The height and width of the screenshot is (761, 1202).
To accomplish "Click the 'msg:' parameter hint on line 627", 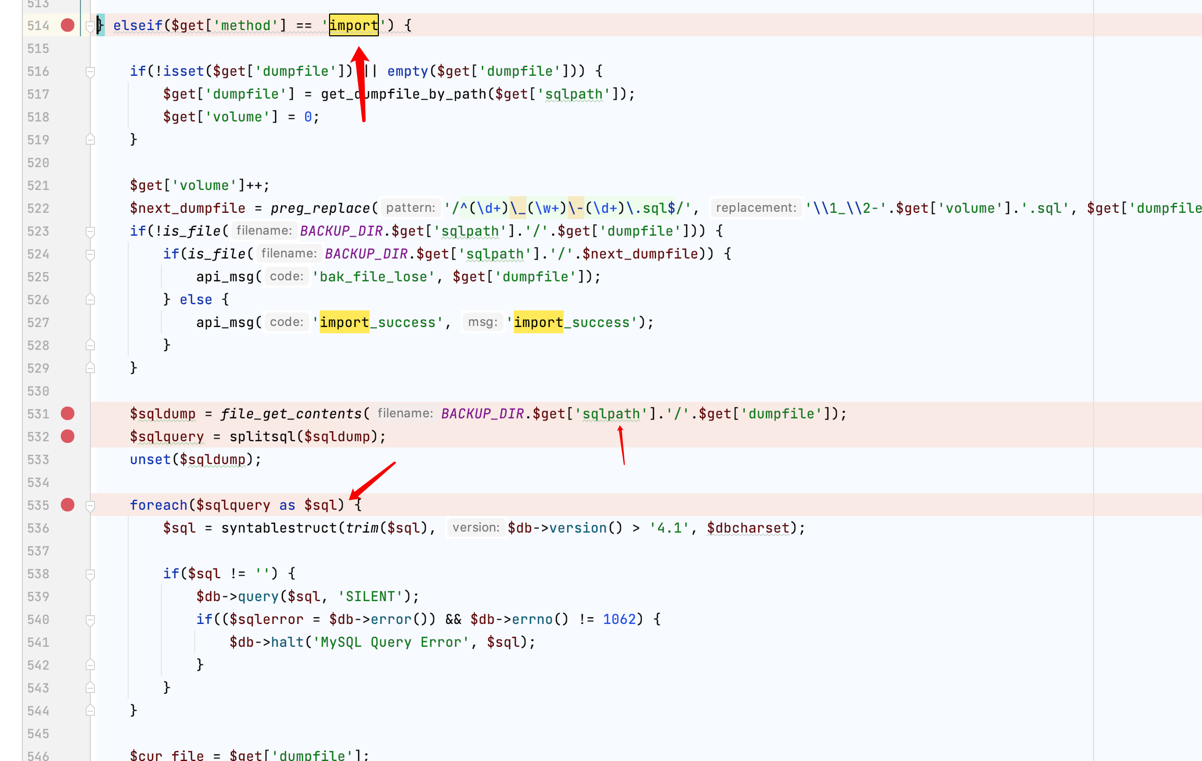I will 483,322.
